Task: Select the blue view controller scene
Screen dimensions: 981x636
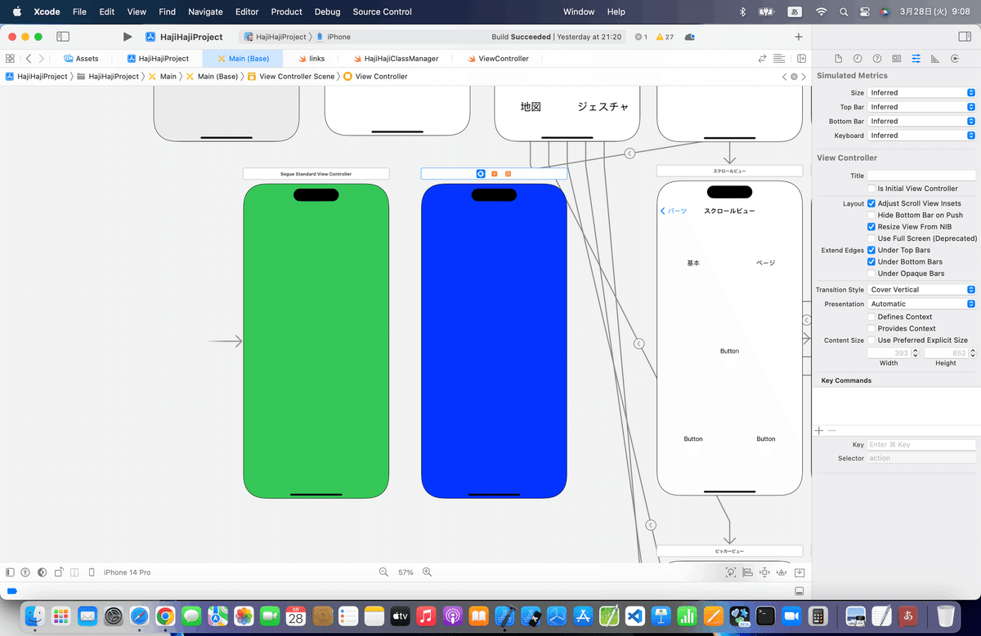Action: (494, 340)
